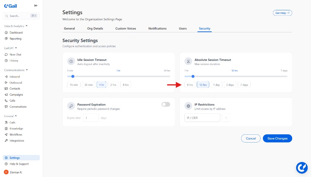Open the Dashboard icon in sidebar
Viewport: 311px width, 177px height.
6,33
